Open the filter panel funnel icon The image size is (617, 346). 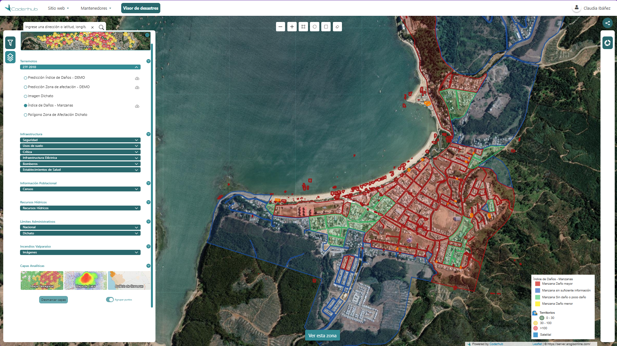[10, 43]
